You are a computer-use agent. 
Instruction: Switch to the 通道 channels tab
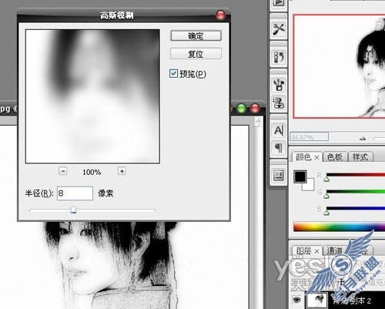[x=334, y=250]
